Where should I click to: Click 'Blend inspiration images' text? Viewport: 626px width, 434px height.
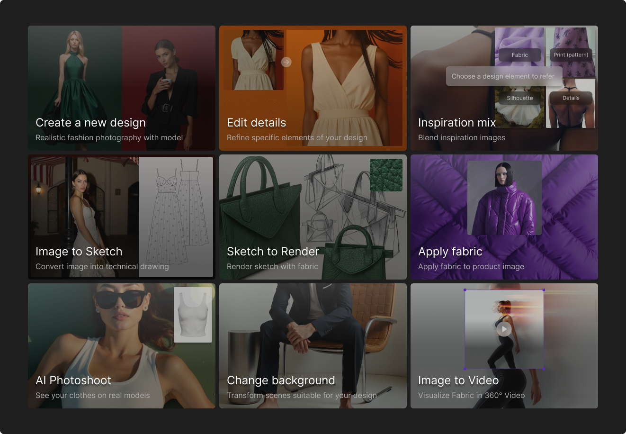click(462, 138)
